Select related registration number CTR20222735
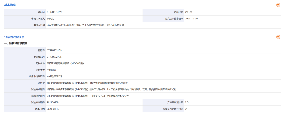 [x=54, y=57]
